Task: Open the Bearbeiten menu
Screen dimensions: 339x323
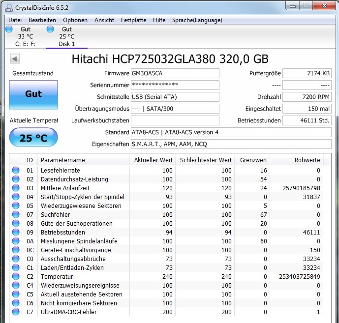Action: tap(42, 20)
